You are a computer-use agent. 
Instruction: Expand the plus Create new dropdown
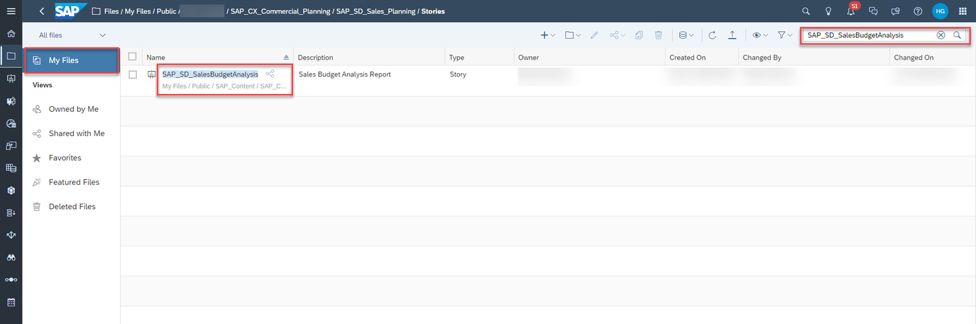click(x=548, y=35)
